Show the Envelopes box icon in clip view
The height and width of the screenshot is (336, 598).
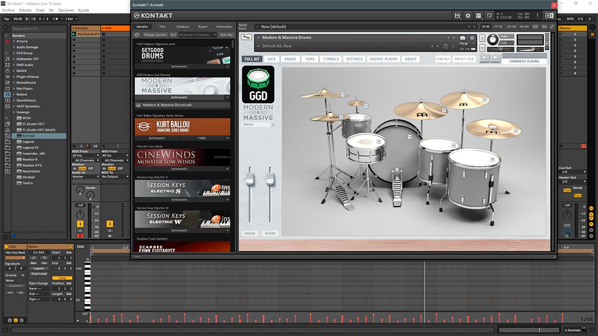22,320
